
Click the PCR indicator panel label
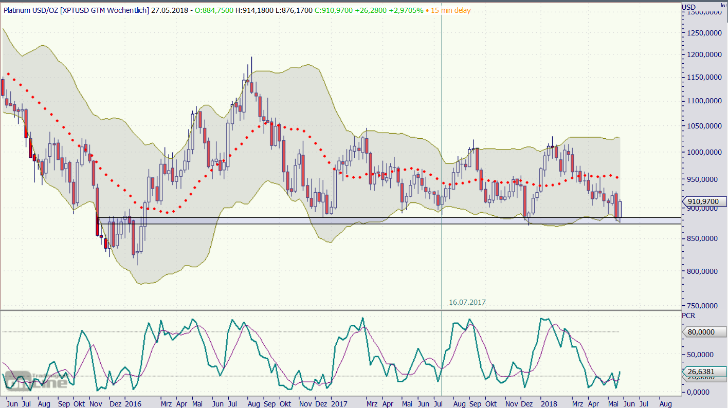tap(688, 316)
